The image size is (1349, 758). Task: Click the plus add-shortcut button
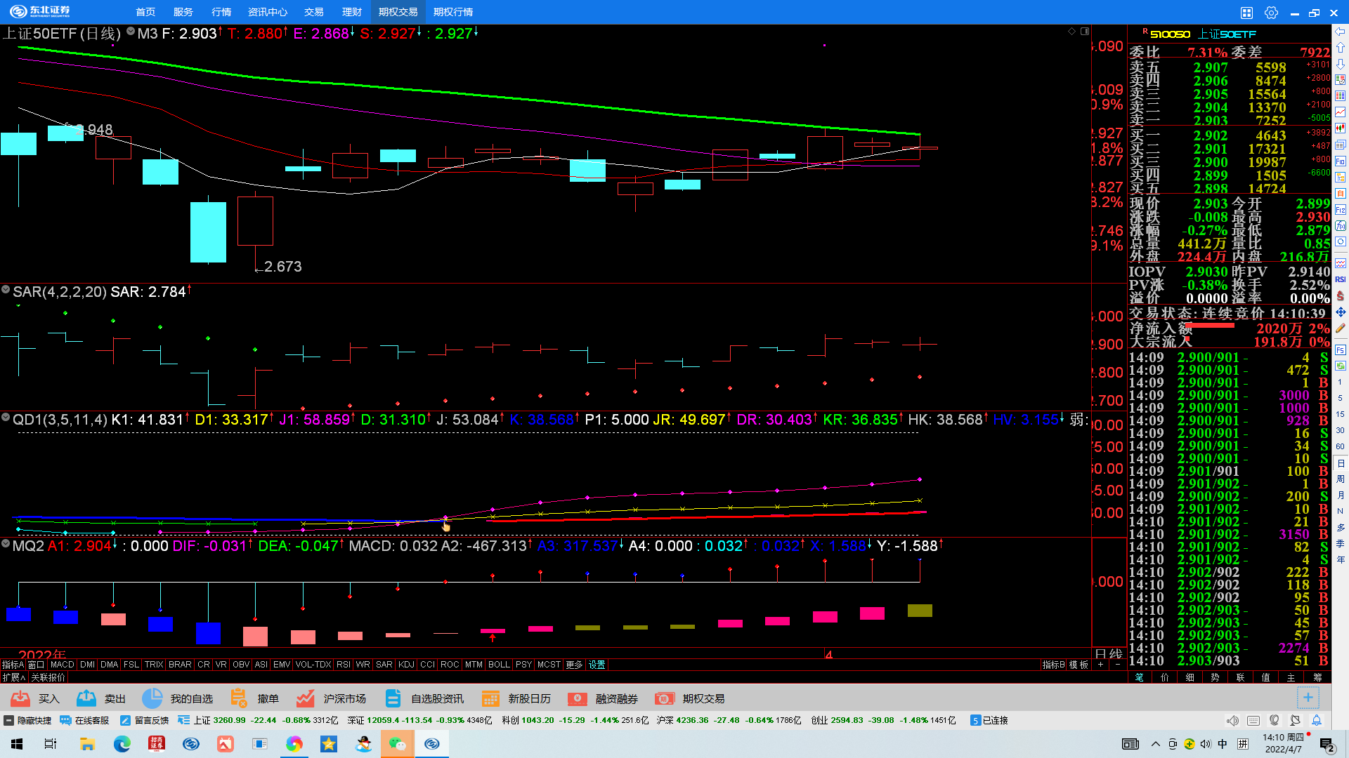1308,697
